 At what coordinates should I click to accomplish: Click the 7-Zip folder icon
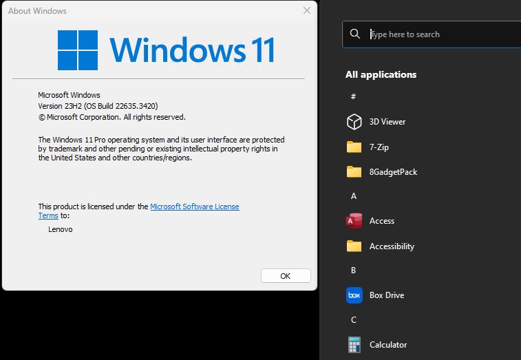click(x=354, y=147)
